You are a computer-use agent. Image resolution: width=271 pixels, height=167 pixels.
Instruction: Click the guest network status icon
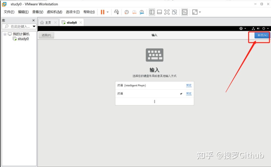pos(253,28)
